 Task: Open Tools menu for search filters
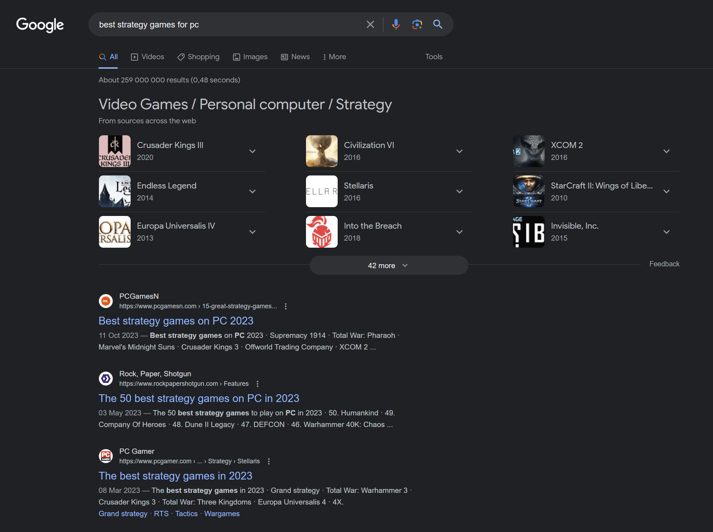[x=434, y=56]
